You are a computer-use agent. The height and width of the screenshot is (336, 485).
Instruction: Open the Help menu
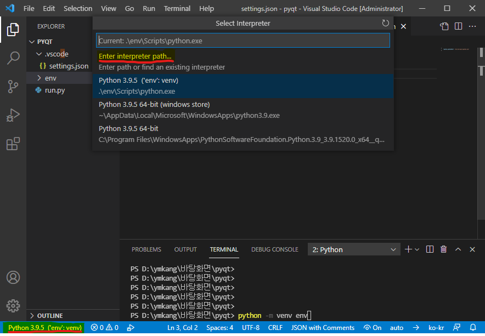pyautogui.click(x=206, y=9)
